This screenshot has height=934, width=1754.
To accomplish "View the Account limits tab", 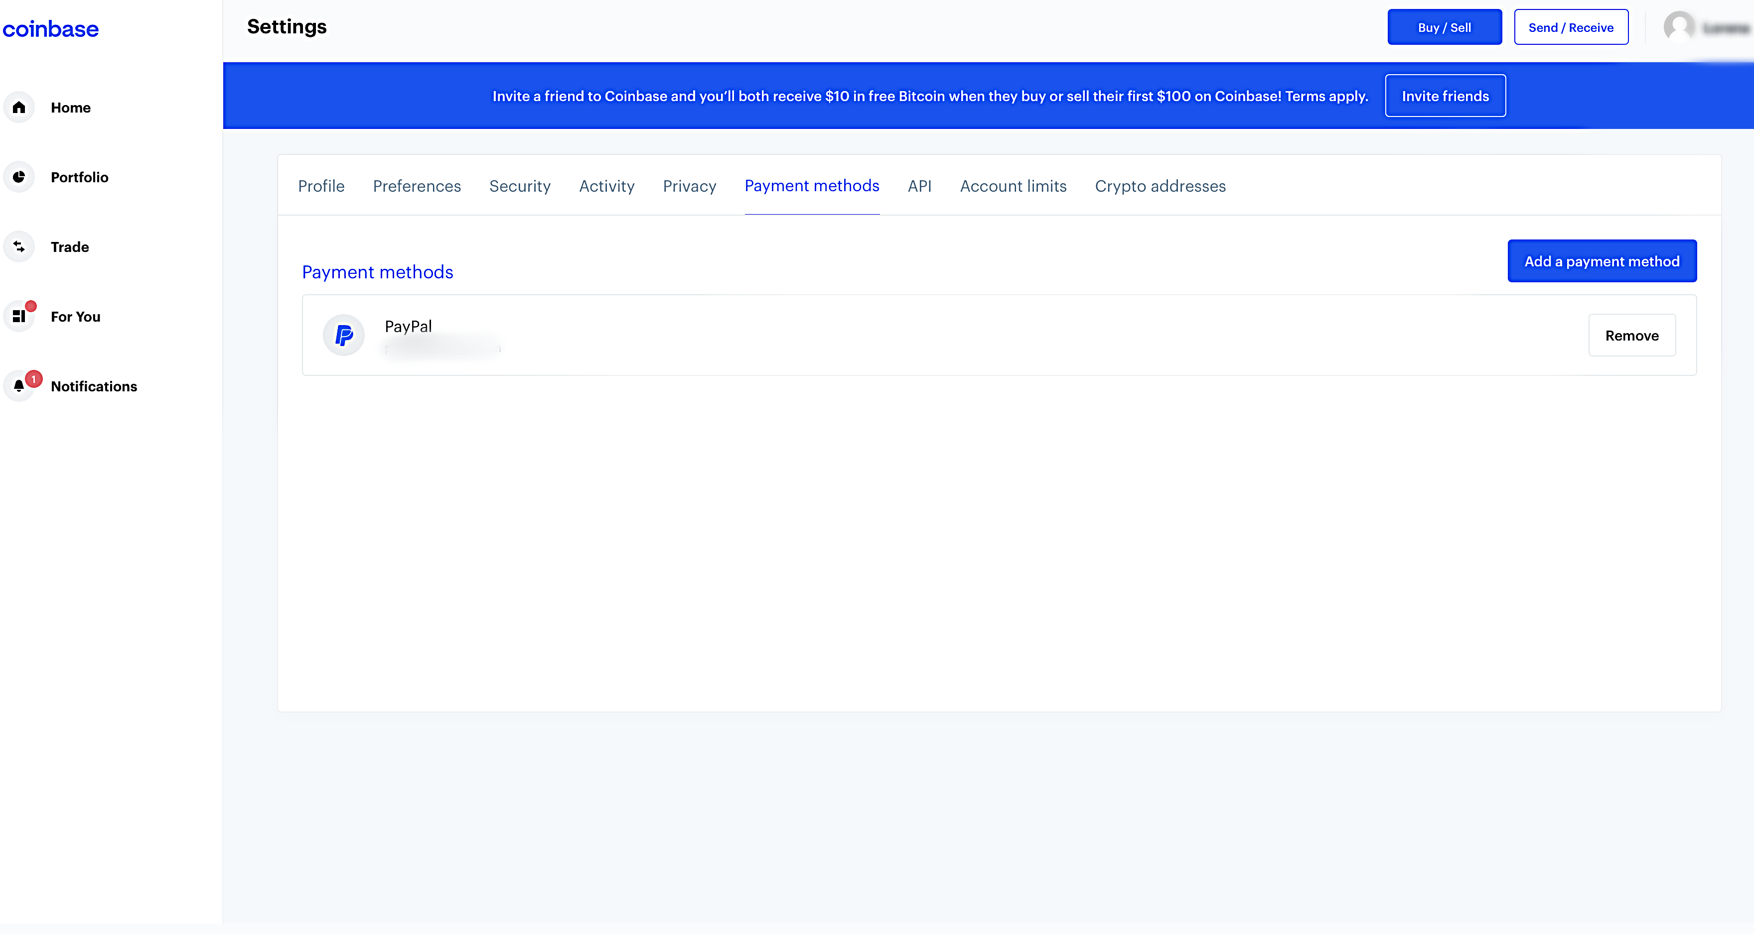I will [1013, 186].
